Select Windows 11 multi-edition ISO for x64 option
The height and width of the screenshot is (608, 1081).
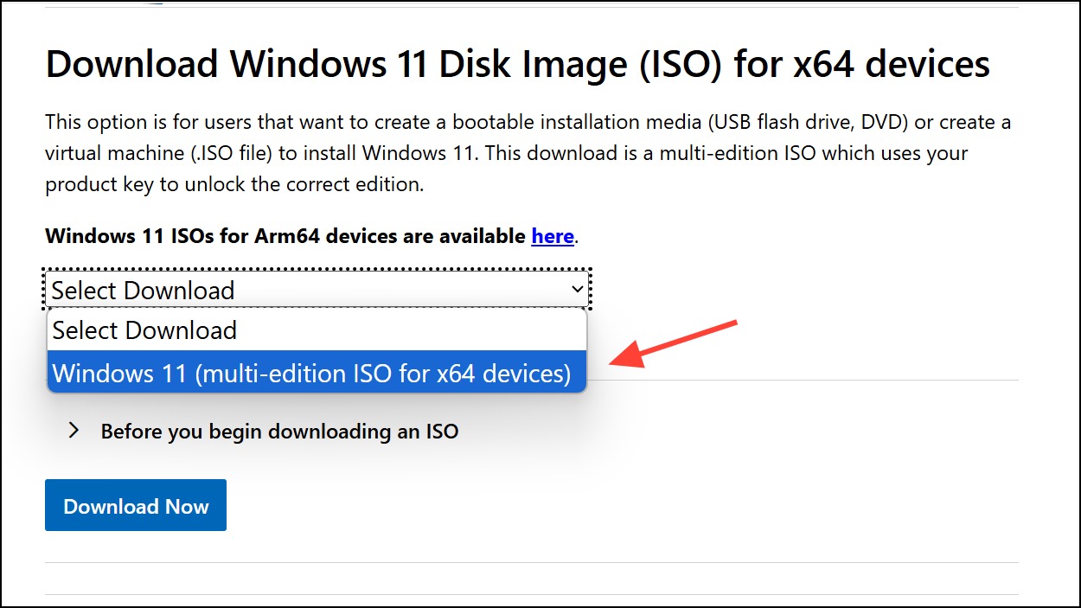pos(317,373)
